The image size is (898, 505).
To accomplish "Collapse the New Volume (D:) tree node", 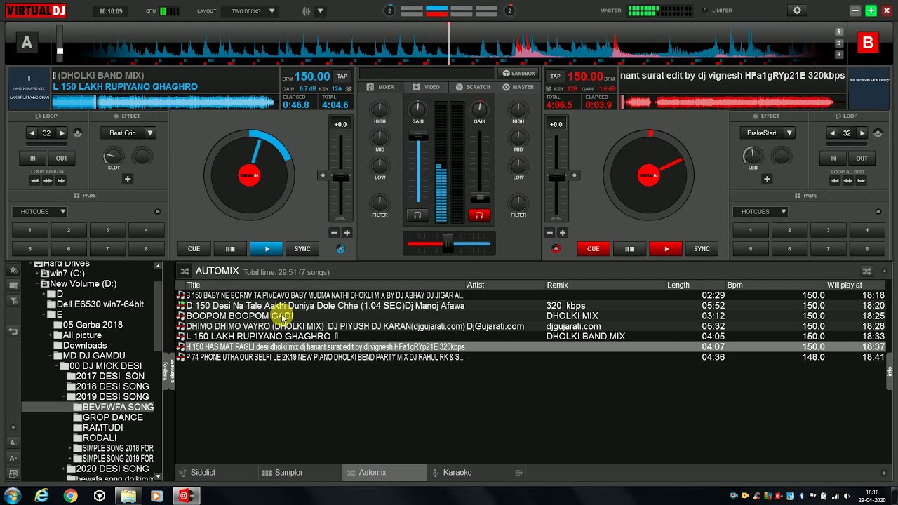I will coord(37,284).
